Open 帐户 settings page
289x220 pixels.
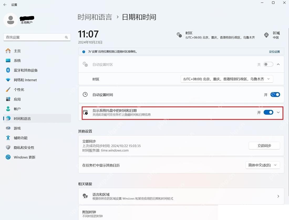[x=37, y=109]
